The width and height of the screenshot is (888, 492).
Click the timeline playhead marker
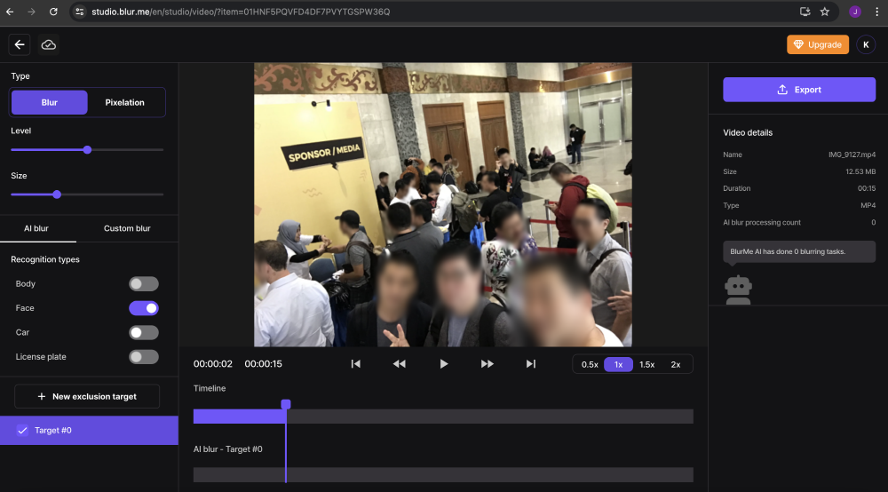click(x=286, y=404)
